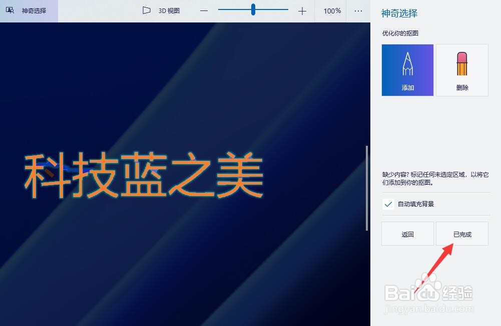The height and width of the screenshot is (326, 501).
Task: Click the 已完成 button to finish selection
Action: click(461, 233)
